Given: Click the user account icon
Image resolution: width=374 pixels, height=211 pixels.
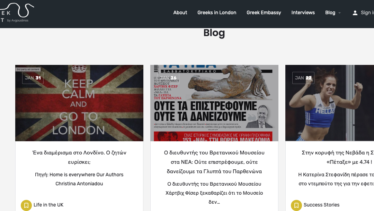Looking at the screenshot, I should 355,13.
